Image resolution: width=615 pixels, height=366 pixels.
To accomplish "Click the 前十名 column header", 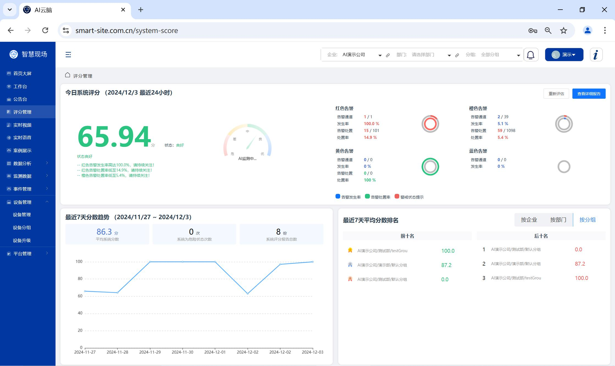I will pyautogui.click(x=407, y=236).
